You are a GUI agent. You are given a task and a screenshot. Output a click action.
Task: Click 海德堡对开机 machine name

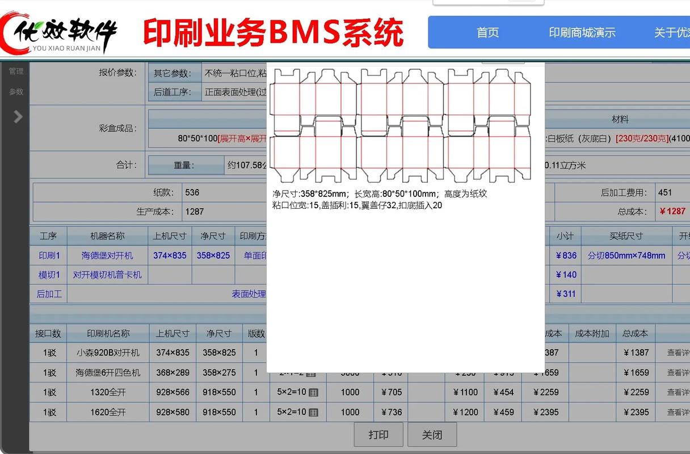tap(107, 255)
